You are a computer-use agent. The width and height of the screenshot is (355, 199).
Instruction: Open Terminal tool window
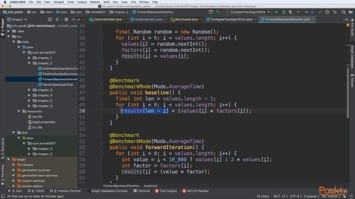click(x=141, y=191)
